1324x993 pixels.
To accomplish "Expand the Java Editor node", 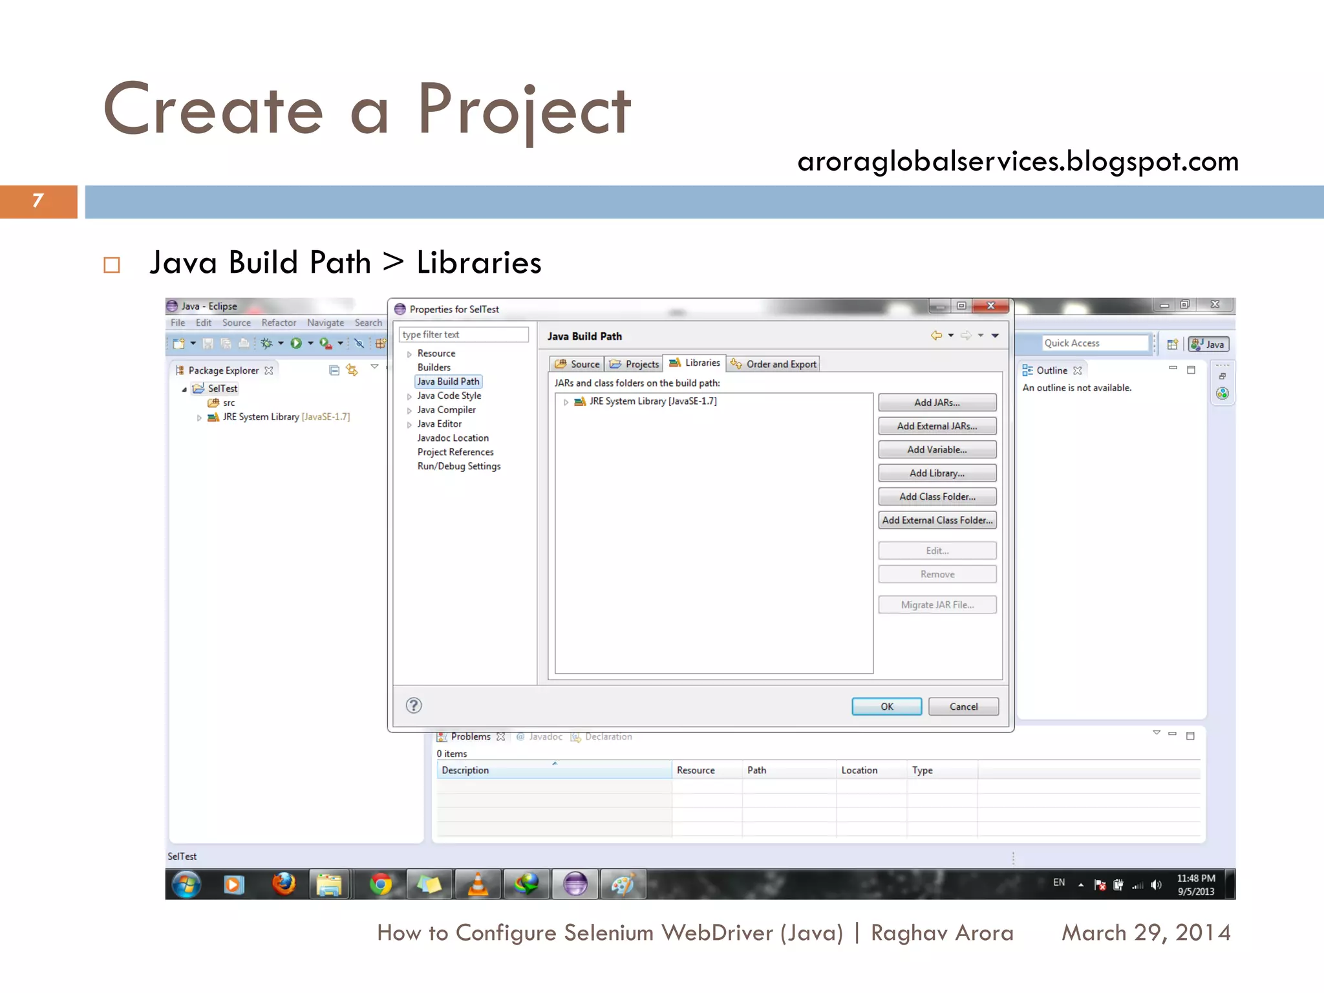I will [409, 425].
